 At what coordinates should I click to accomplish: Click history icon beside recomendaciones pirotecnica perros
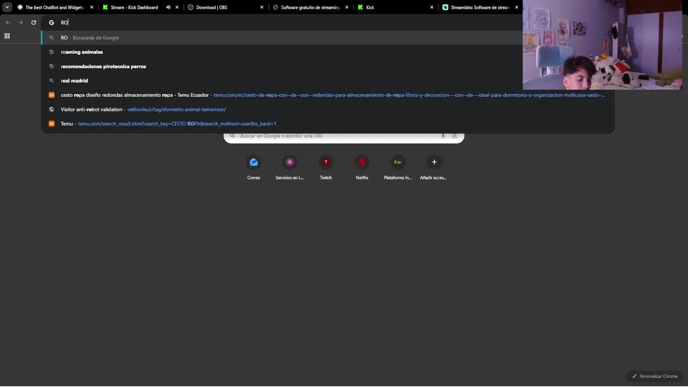point(52,66)
